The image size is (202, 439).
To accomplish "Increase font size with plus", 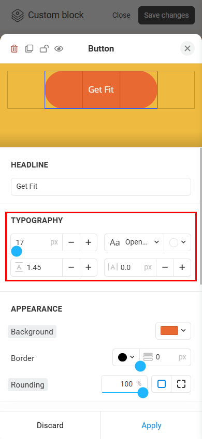I will tap(89, 242).
